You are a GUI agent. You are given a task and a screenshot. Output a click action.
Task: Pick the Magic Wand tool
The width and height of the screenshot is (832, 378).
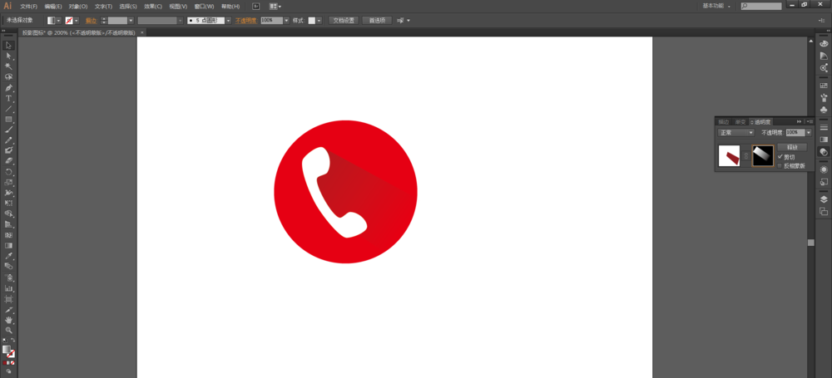tap(8, 66)
